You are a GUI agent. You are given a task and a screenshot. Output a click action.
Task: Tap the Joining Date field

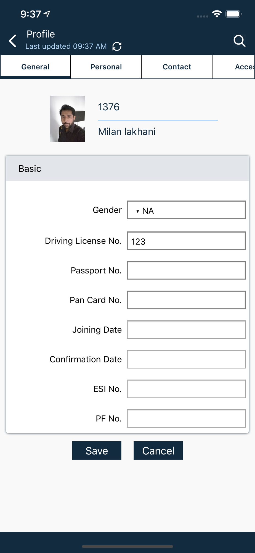pyautogui.click(x=186, y=330)
